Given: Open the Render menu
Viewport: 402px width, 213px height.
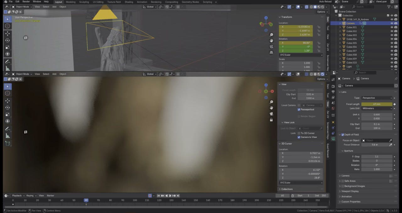Looking at the screenshot, I should [x=26, y=2].
